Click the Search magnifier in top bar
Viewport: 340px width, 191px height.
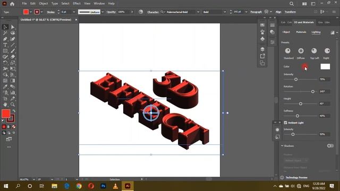292,4
